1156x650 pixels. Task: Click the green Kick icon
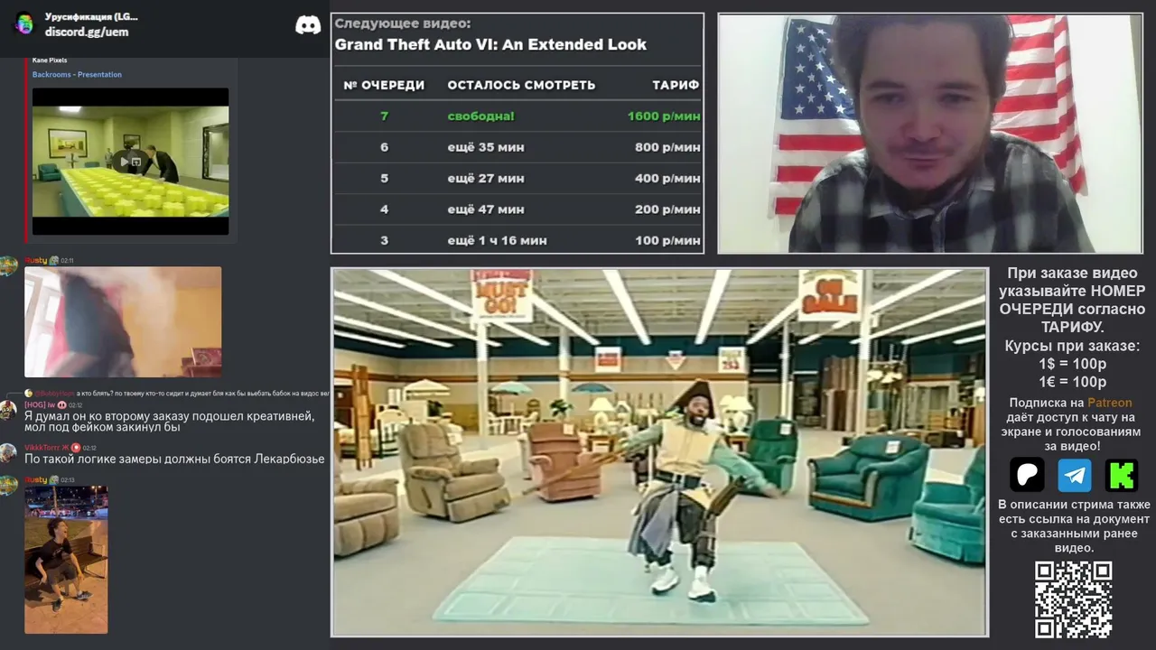tap(1122, 475)
